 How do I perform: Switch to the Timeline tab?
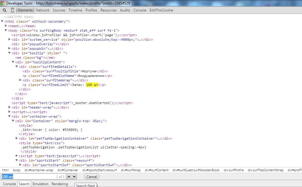(x=75, y=10)
